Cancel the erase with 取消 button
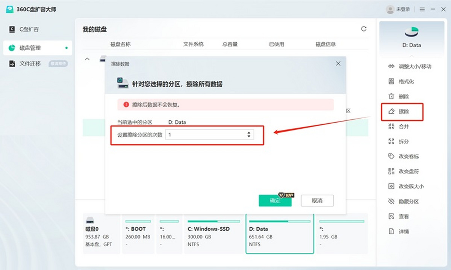 click(x=317, y=201)
